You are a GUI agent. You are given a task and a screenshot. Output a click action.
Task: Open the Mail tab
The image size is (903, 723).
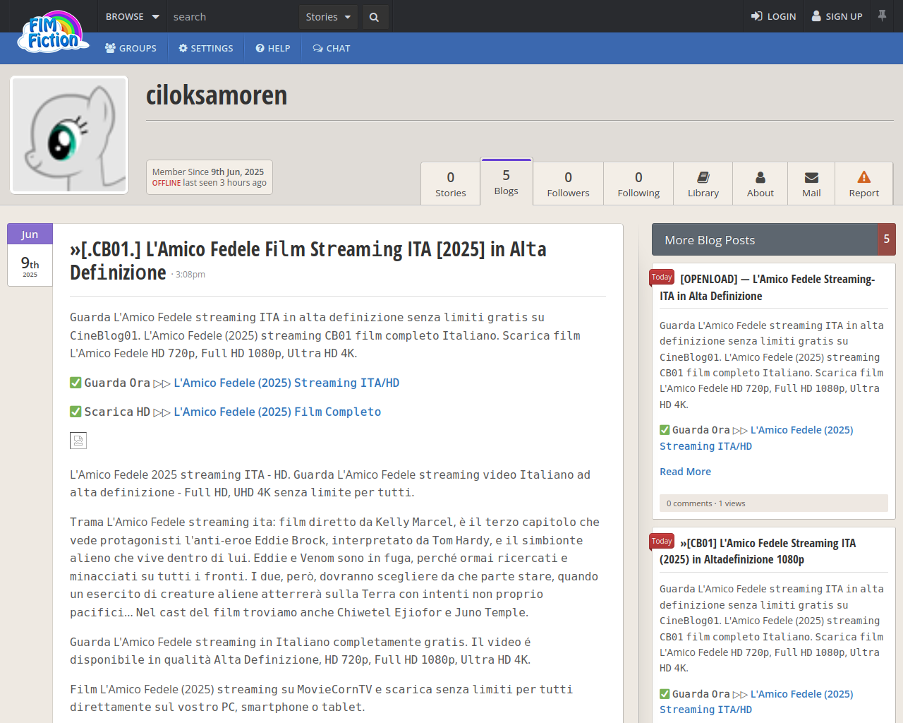tap(811, 184)
